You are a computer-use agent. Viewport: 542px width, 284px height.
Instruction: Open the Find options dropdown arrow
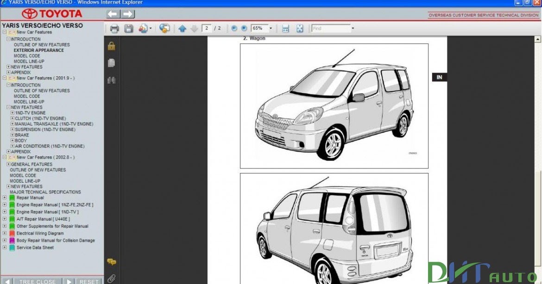point(353,29)
